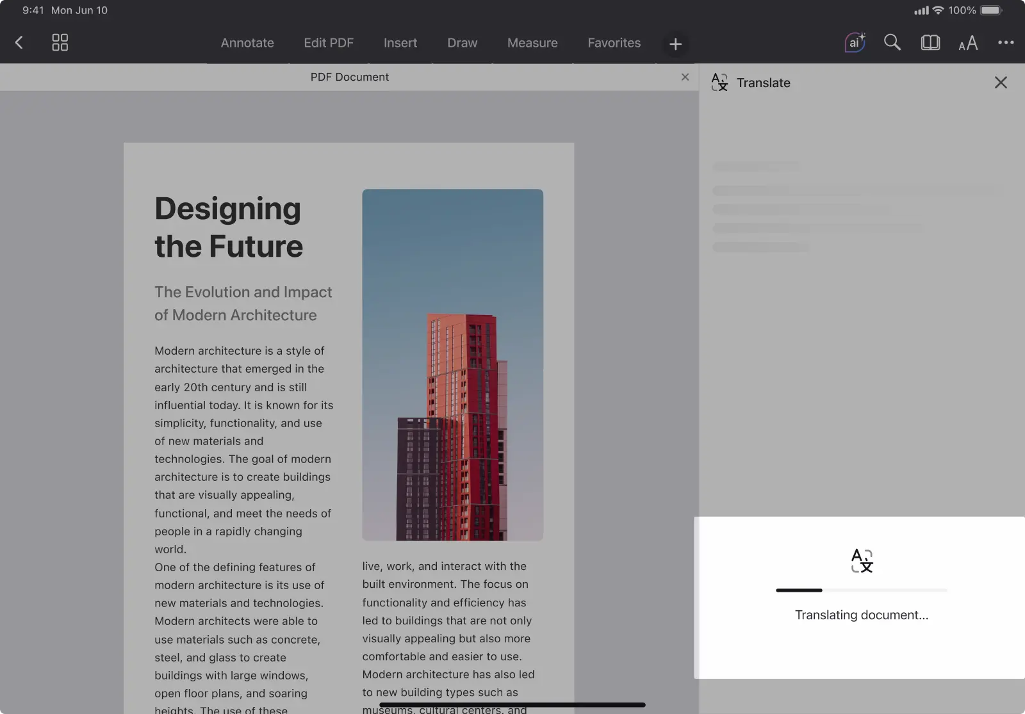Image resolution: width=1025 pixels, height=714 pixels.
Task: Open the reader book view icon
Action: pyautogui.click(x=930, y=43)
